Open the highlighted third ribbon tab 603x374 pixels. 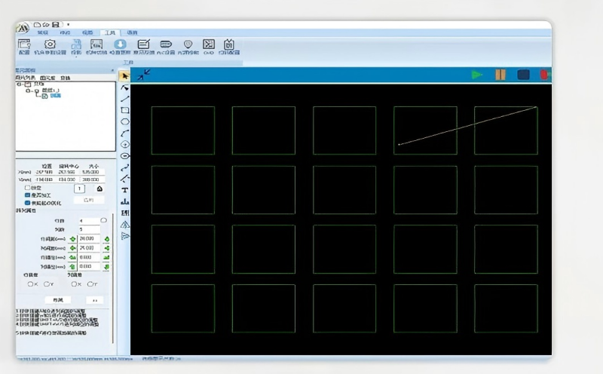[x=110, y=32]
